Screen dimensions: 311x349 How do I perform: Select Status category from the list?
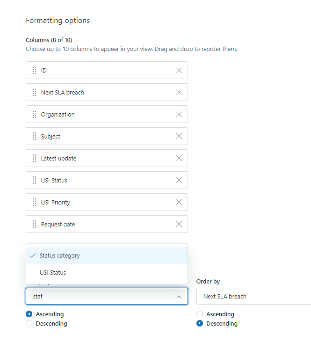click(x=60, y=256)
